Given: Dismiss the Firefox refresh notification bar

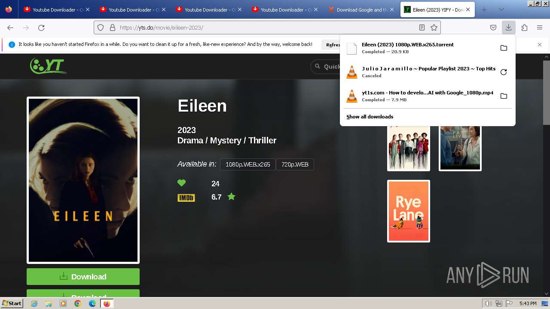Looking at the screenshot, I should click(x=540, y=45).
